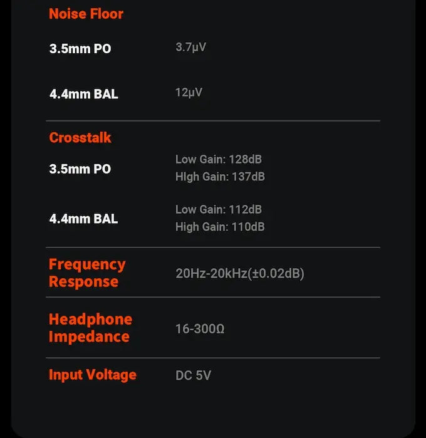Select the 3.5mm PO label under Noise Floor
The height and width of the screenshot is (438, 426).
click(80, 48)
